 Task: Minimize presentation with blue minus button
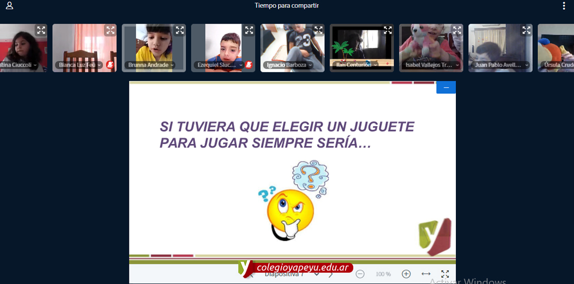pyautogui.click(x=446, y=88)
